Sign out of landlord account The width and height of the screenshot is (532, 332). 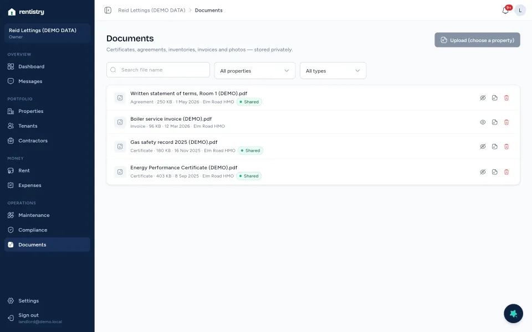(47, 318)
